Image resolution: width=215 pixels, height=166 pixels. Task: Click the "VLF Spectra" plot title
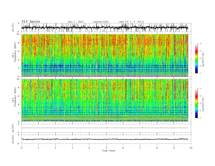click(31, 21)
